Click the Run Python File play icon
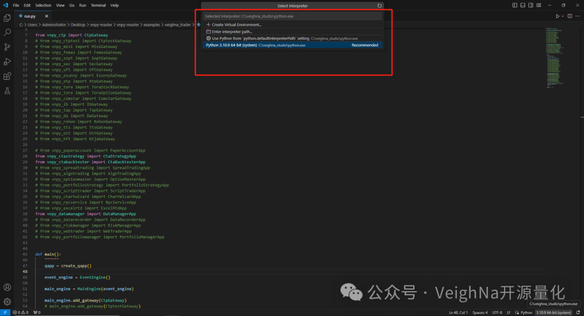The height and width of the screenshot is (316, 584). 557,16
